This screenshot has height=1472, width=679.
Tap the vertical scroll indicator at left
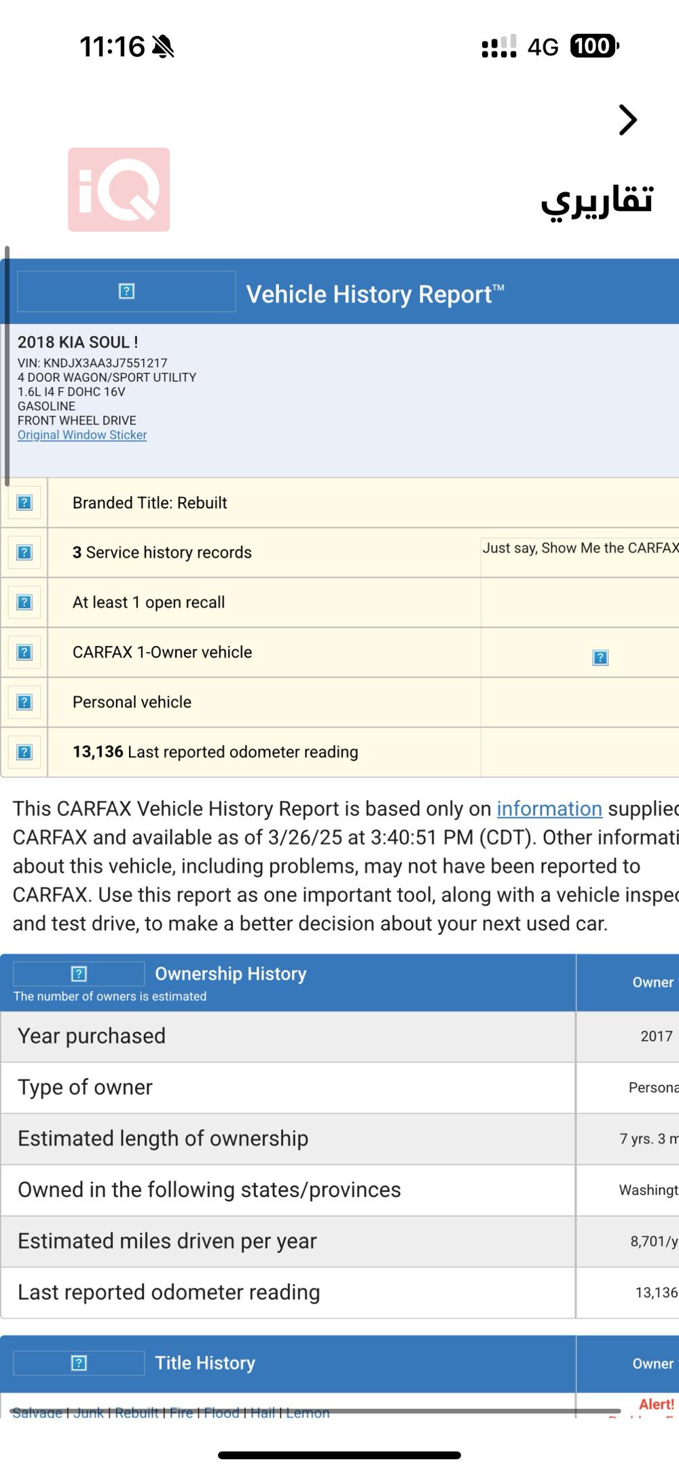pos(7,367)
